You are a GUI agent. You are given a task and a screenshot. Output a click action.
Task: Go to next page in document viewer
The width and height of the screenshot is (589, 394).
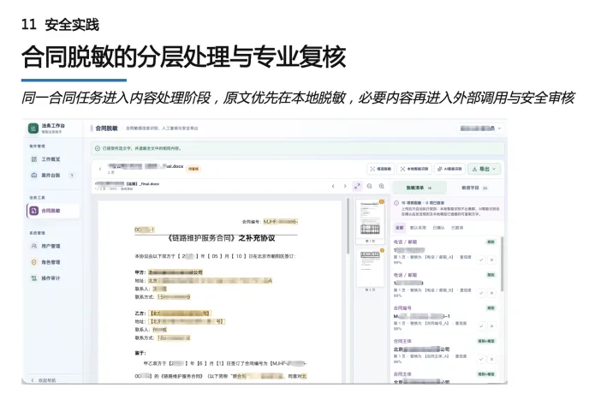(345, 186)
